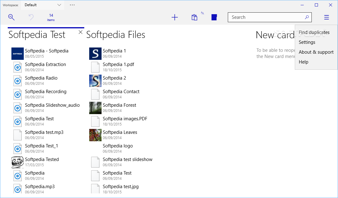Open Settings from the menu
The height and width of the screenshot is (198, 338).
(307, 42)
